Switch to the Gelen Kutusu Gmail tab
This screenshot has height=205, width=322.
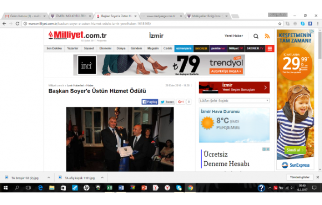point(22,16)
